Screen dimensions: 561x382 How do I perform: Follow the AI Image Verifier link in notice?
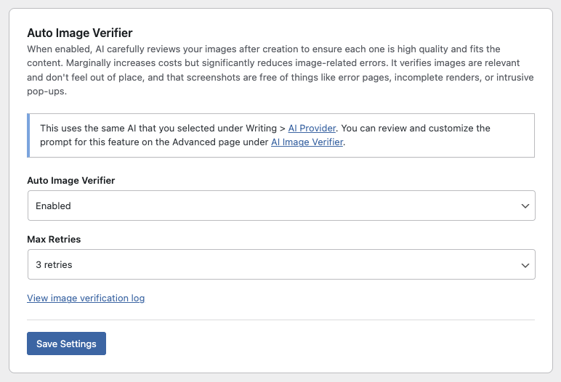coord(307,142)
